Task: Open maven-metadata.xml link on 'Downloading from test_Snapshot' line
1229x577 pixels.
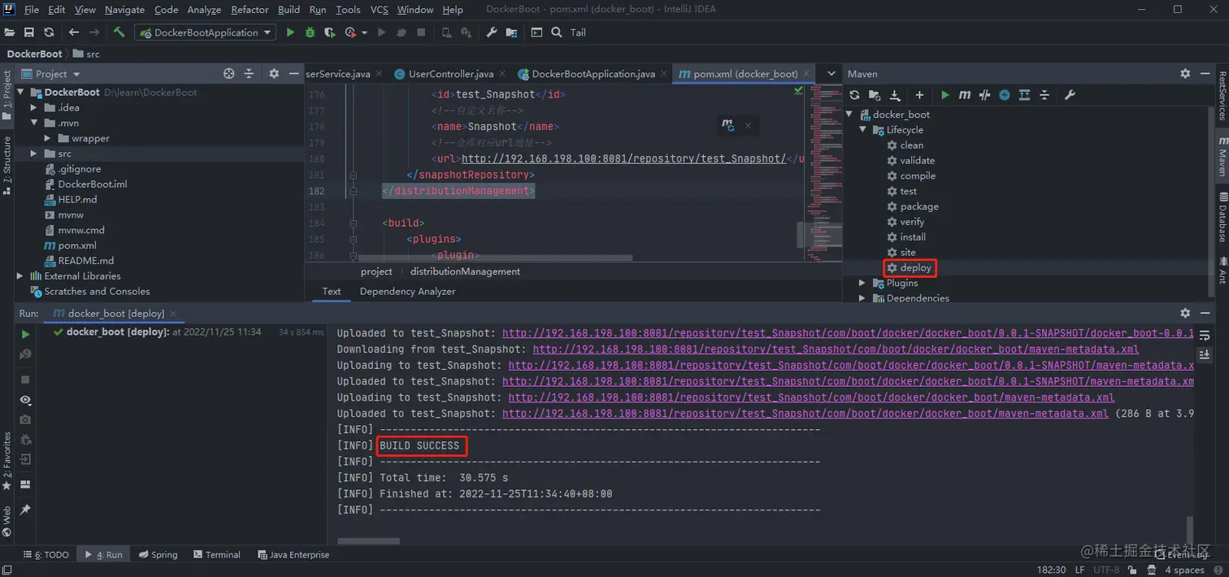Action: point(836,349)
